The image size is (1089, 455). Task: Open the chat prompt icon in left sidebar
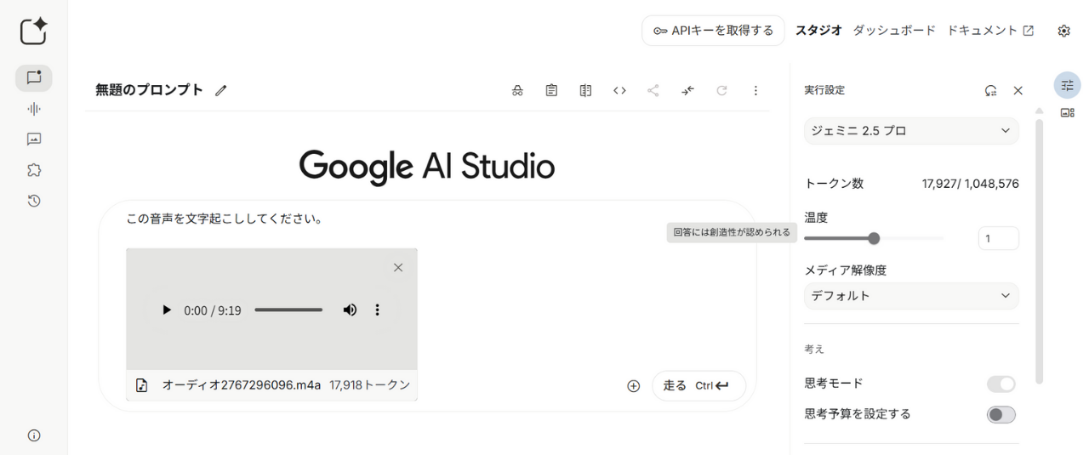click(34, 78)
